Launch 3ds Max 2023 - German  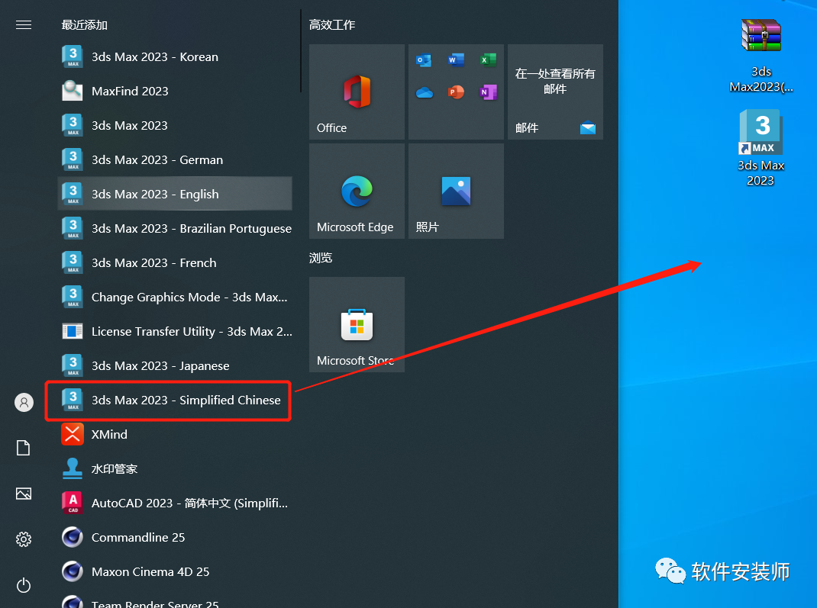tap(175, 159)
